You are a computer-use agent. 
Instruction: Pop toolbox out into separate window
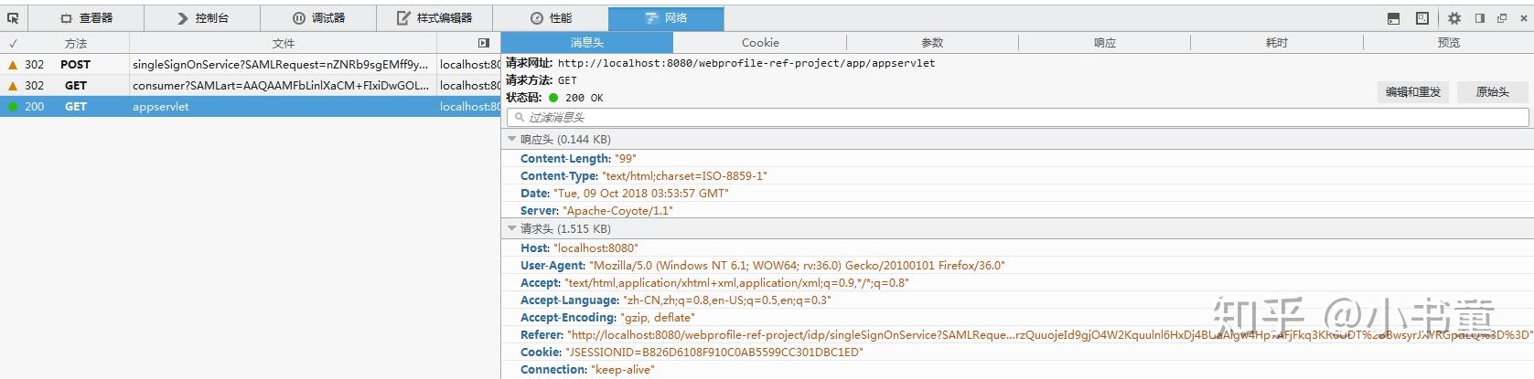point(1501,18)
